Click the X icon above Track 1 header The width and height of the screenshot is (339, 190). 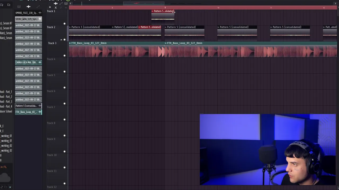tap(56, 7)
